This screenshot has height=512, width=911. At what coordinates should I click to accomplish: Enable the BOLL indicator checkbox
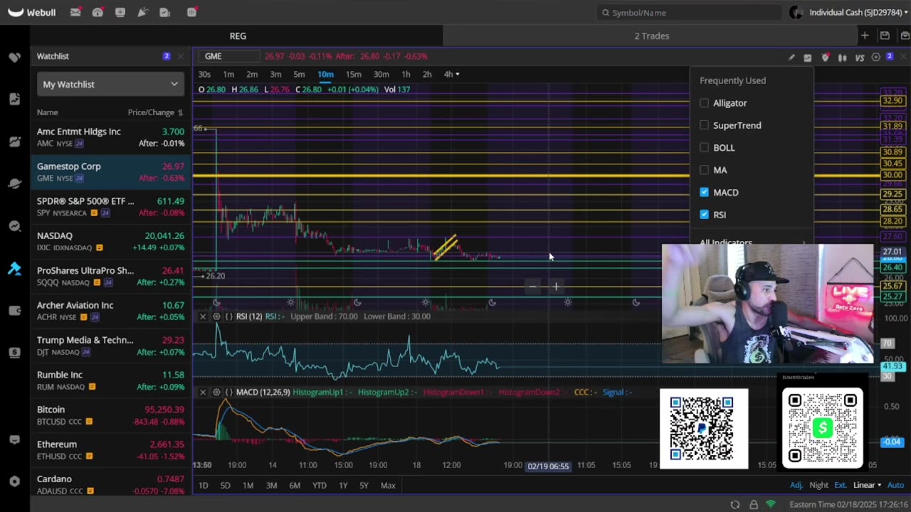pos(705,148)
